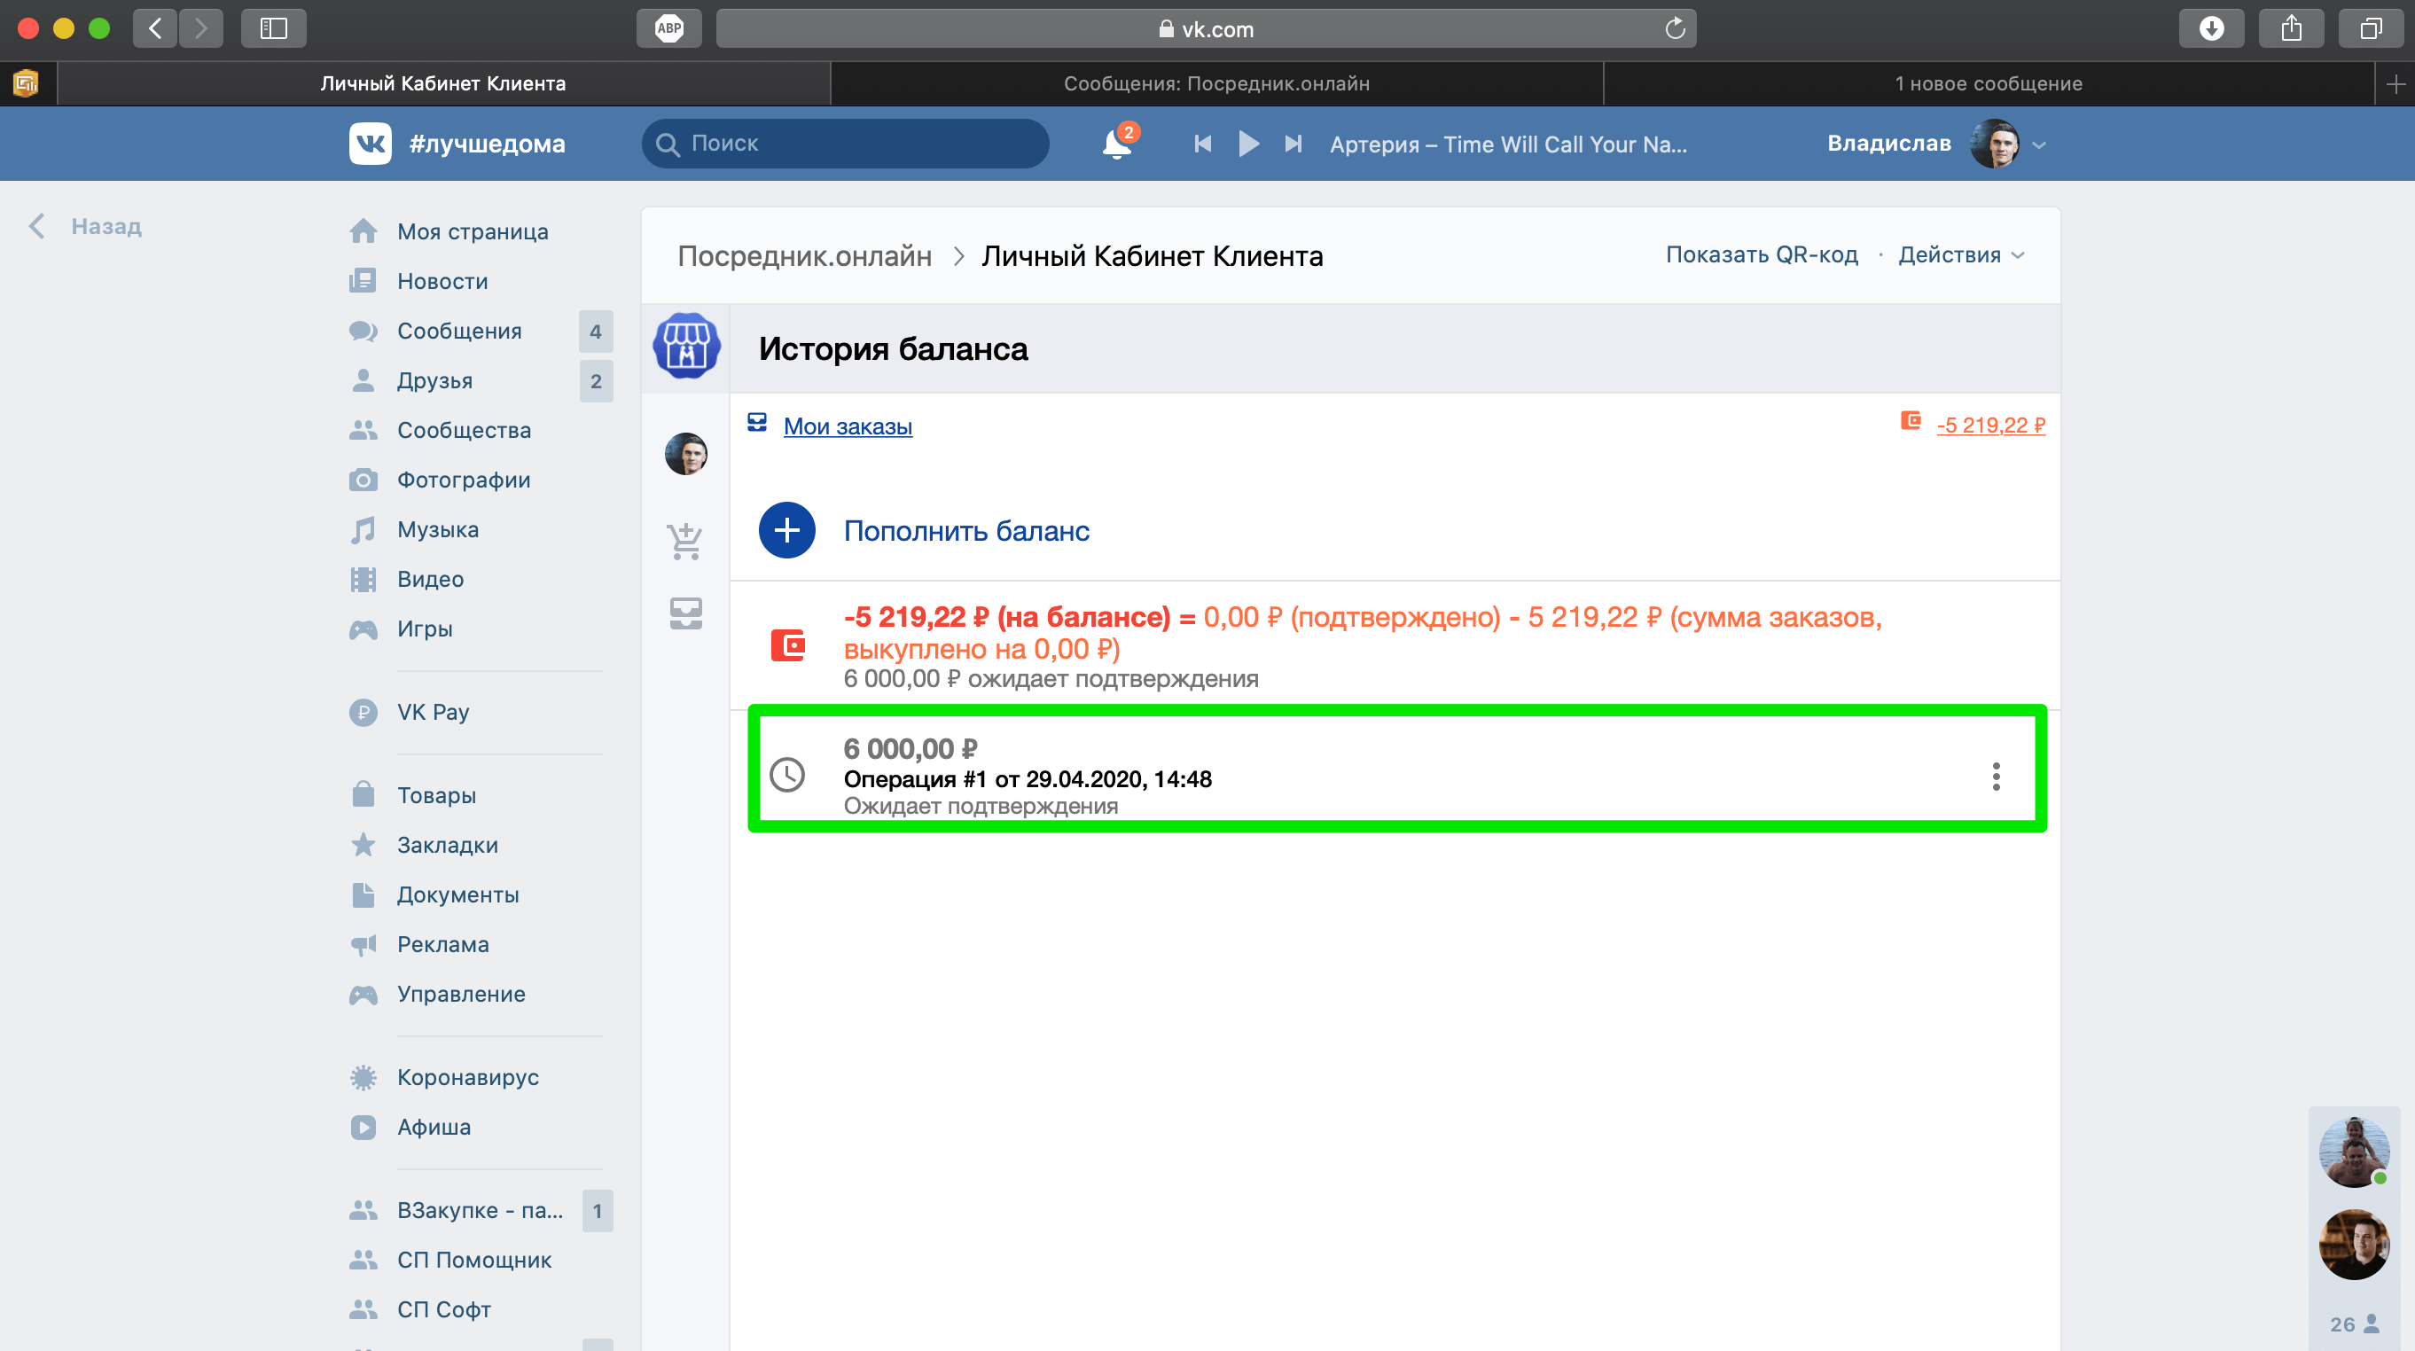Open the shopping cart add icon

pos(685,541)
